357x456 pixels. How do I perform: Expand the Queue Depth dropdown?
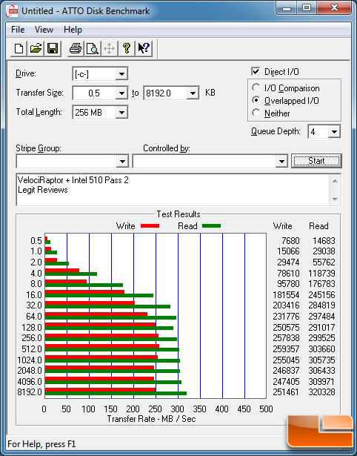click(334, 132)
